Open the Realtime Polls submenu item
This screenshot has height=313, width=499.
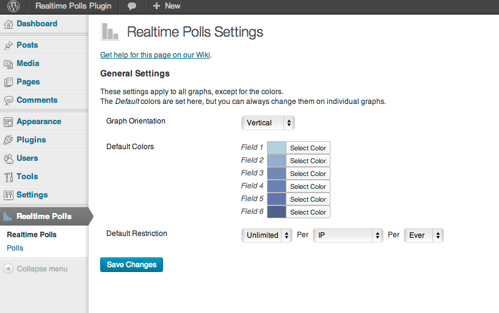32,235
